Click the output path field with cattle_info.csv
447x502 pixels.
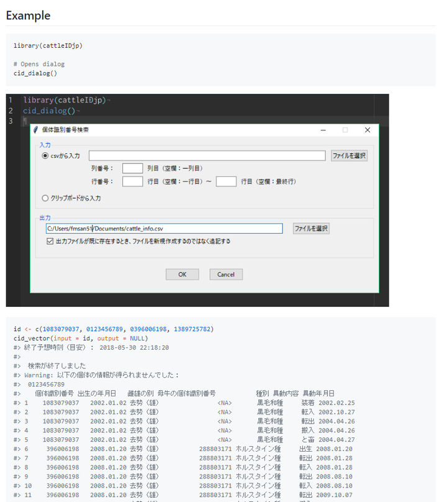click(164, 228)
